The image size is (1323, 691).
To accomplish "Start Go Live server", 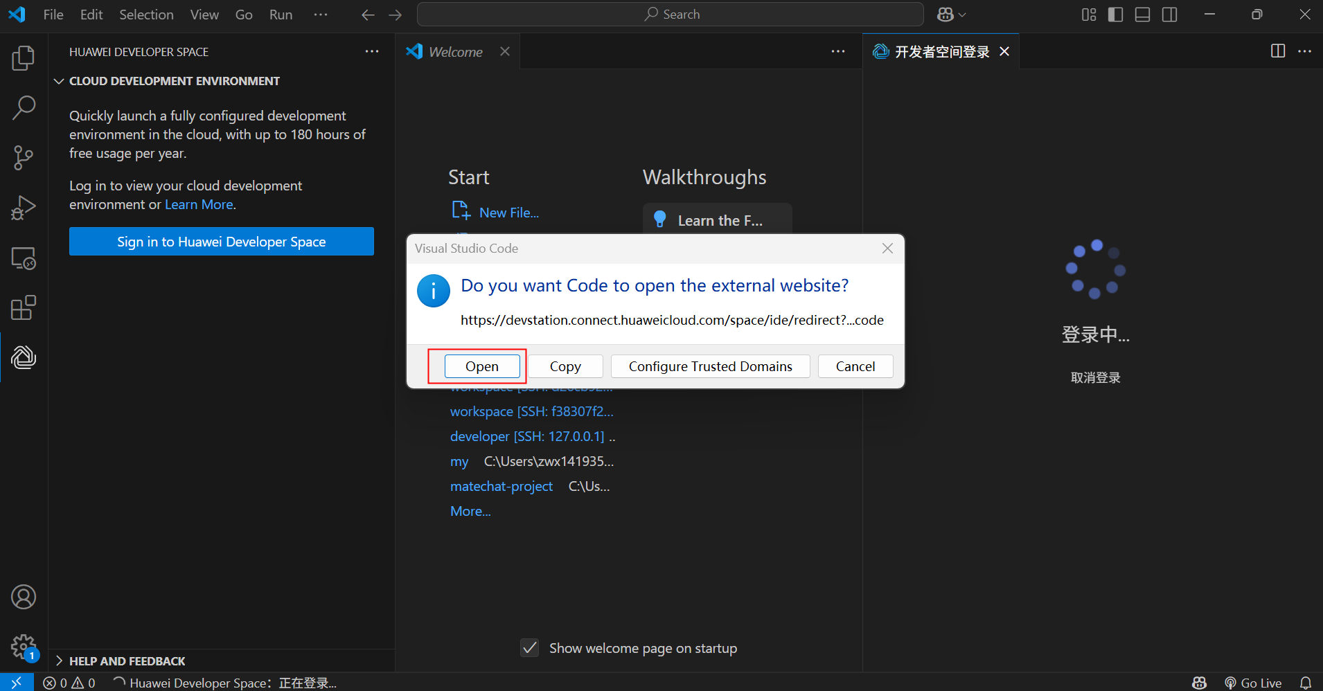I will click(1253, 683).
